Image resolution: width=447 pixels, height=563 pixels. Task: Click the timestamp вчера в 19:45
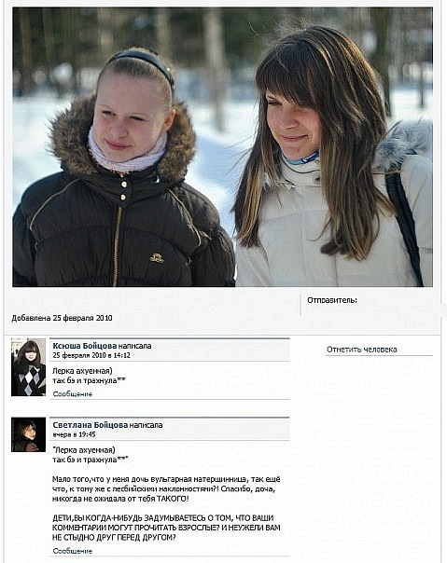tap(74, 434)
